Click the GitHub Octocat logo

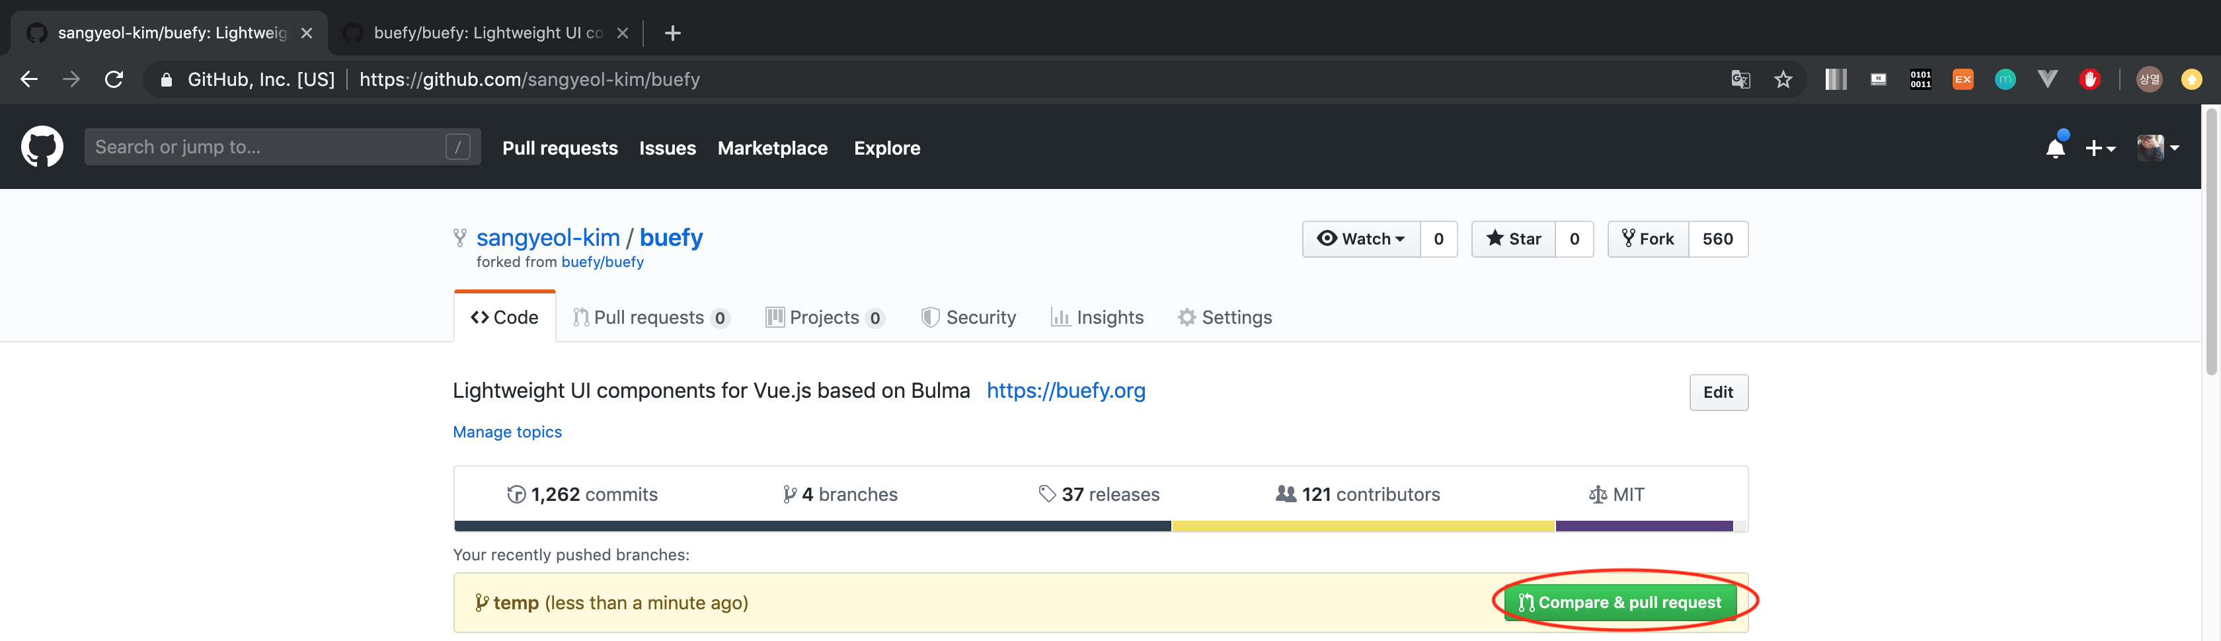coord(42,147)
